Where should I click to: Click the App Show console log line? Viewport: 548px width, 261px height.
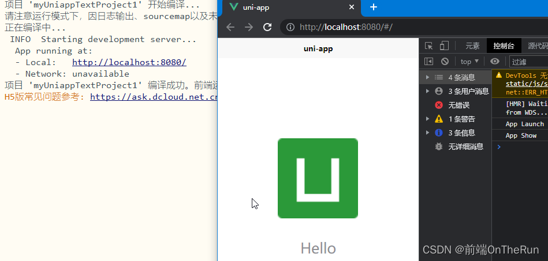tap(521, 136)
